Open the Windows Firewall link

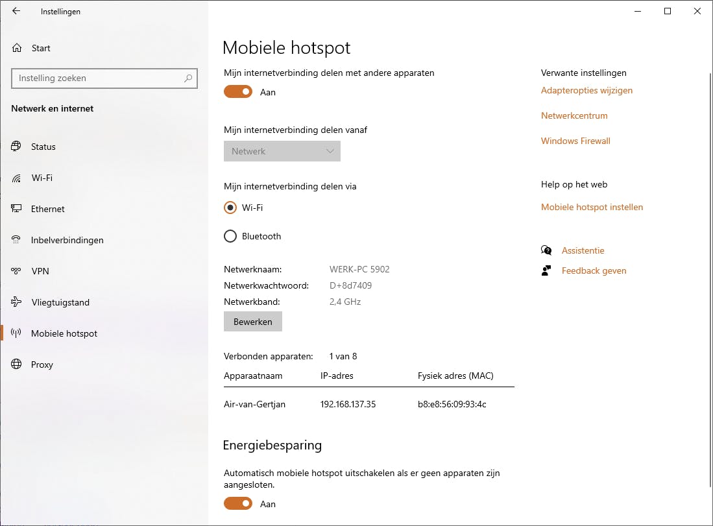tap(575, 141)
